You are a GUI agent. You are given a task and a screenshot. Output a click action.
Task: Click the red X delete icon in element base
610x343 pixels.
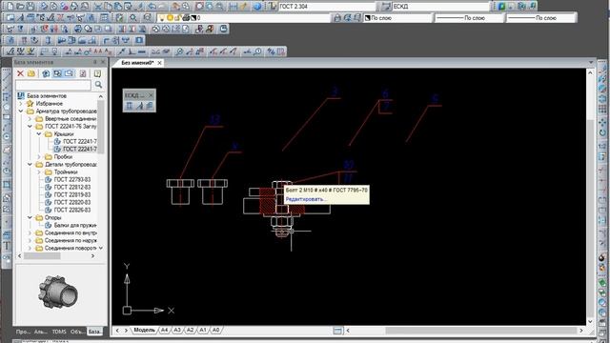tap(20, 73)
